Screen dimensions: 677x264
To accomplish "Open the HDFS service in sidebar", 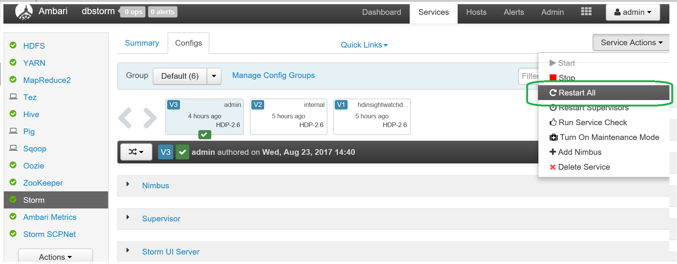I will [x=34, y=46].
